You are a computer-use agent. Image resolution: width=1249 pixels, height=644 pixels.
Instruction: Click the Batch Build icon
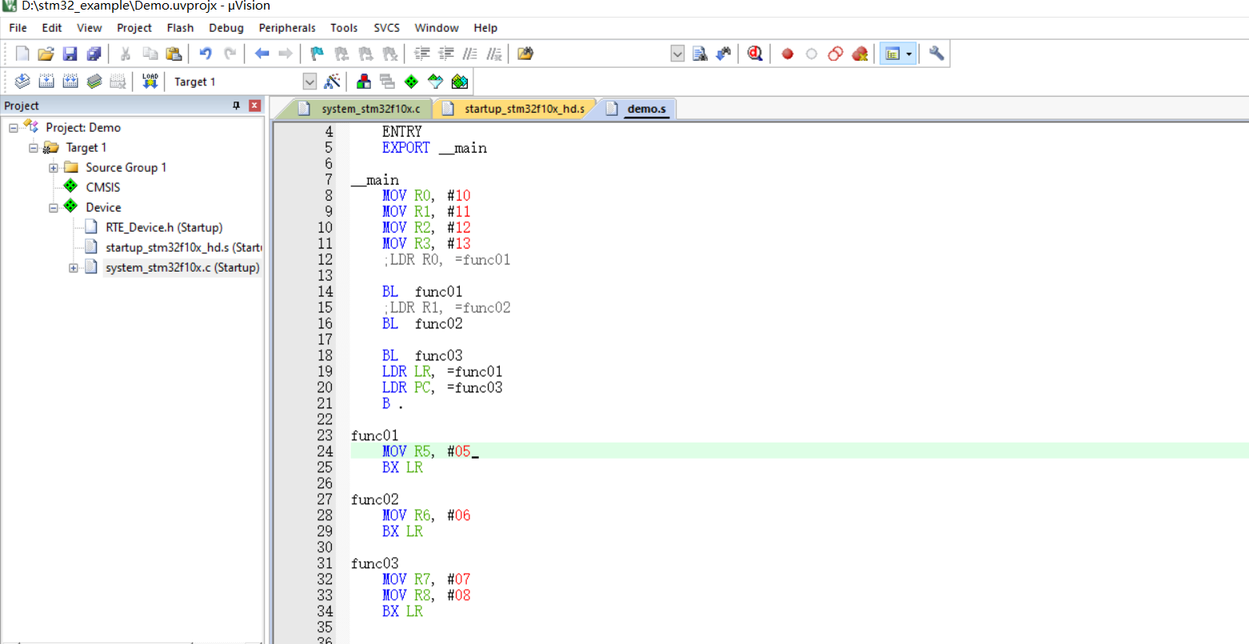point(94,81)
